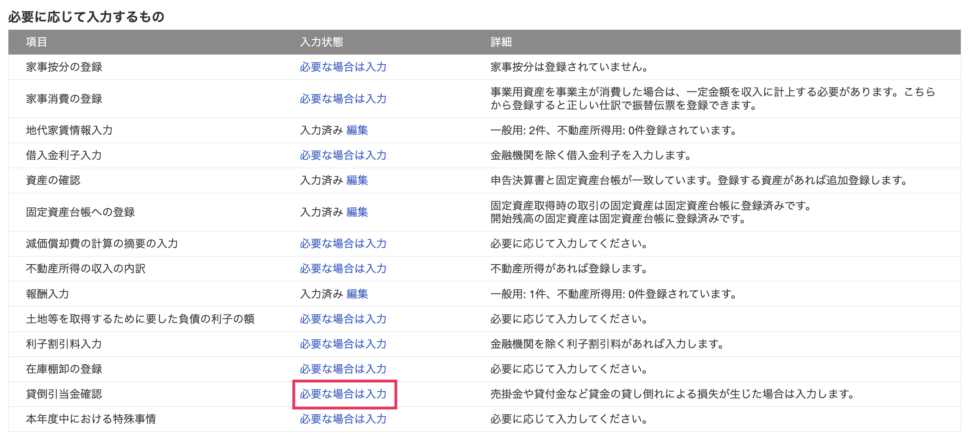Click the 必要に応じて入力するもの heading

(x=86, y=17)
